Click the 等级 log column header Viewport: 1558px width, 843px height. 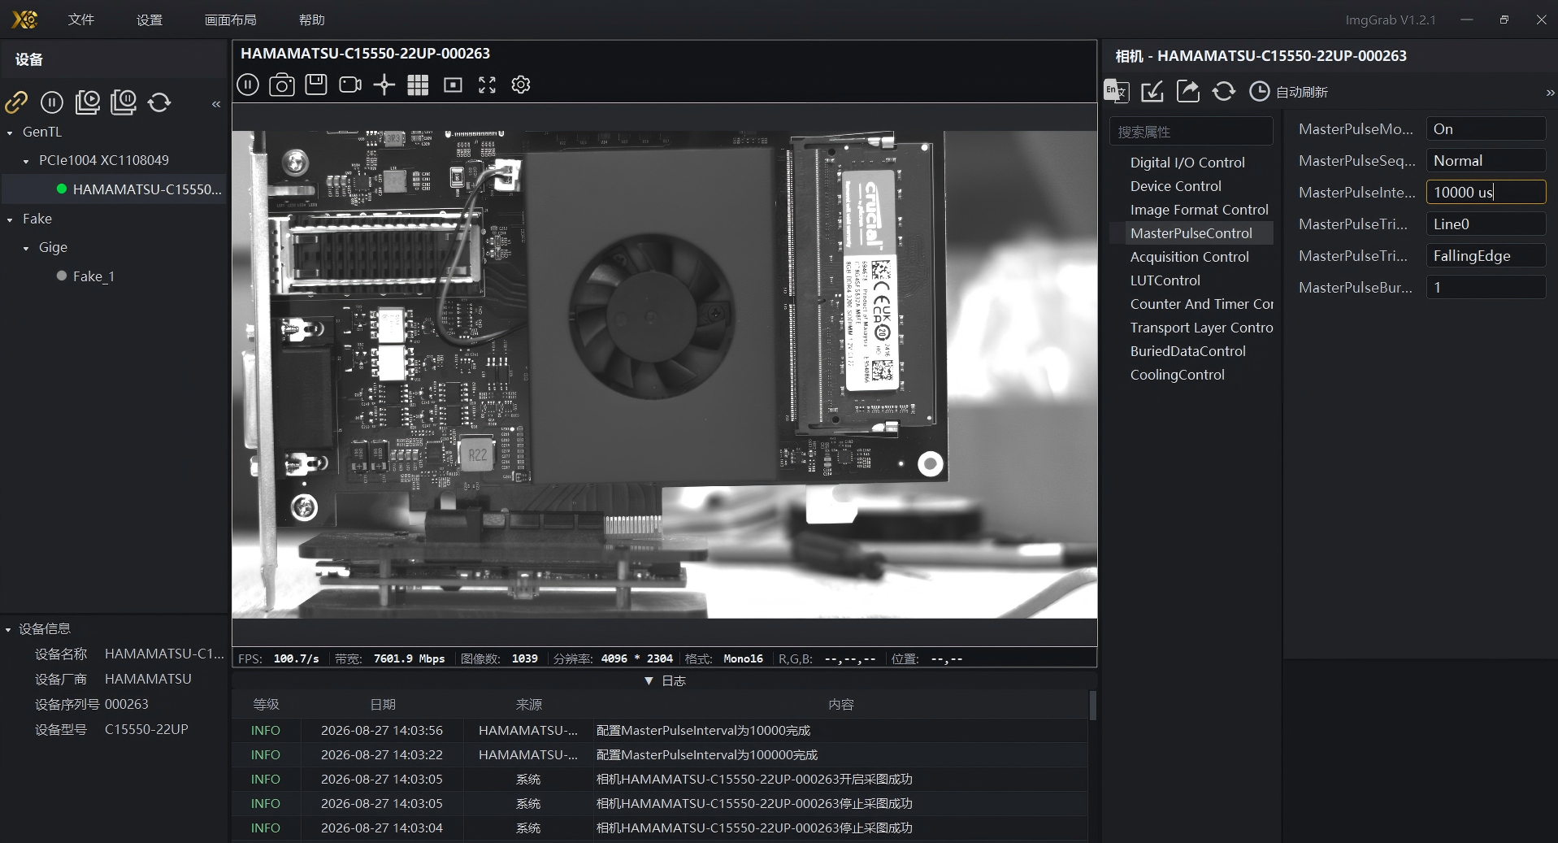[266, 705]
